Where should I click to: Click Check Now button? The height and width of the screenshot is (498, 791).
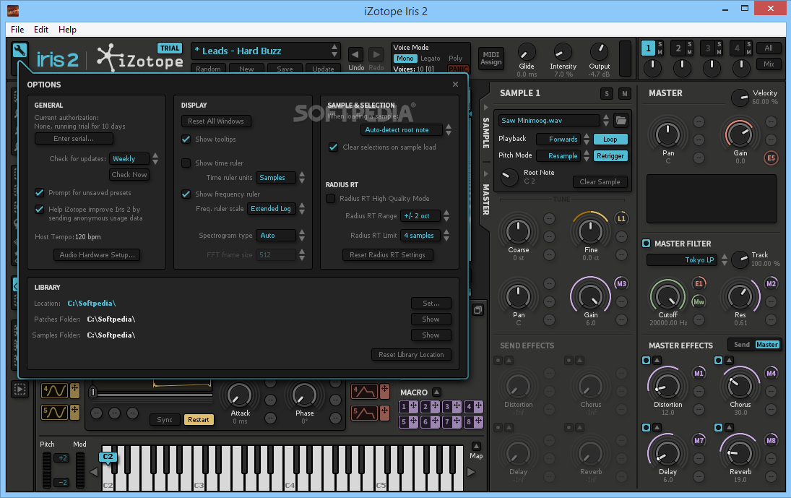coord(129,175)
